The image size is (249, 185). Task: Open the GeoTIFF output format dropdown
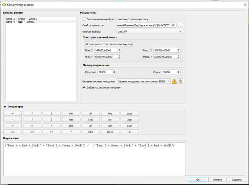pos(150,31)
